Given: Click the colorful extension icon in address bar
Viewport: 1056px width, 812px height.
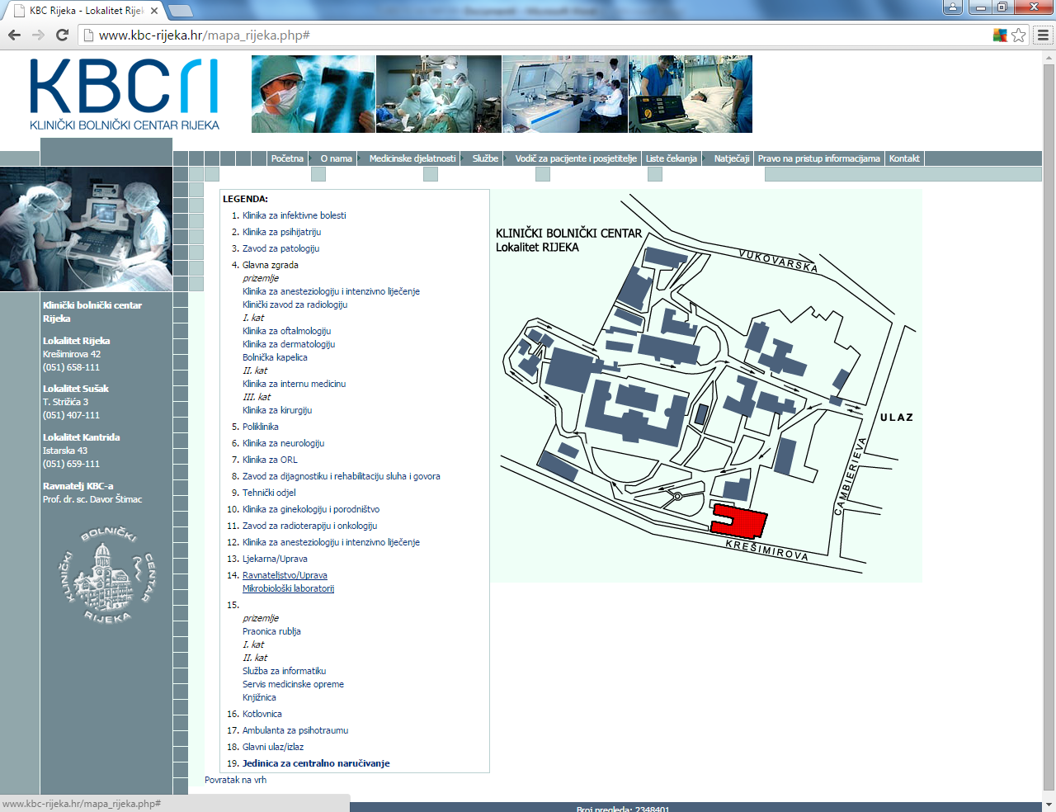Looking at the screenshot, I should click(1000, 35).
